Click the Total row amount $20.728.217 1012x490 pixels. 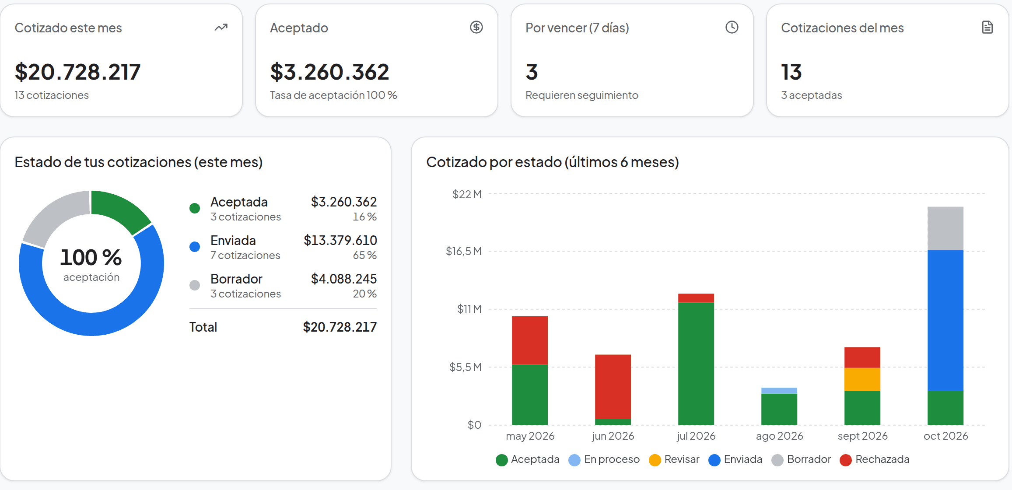coord(340,327)
